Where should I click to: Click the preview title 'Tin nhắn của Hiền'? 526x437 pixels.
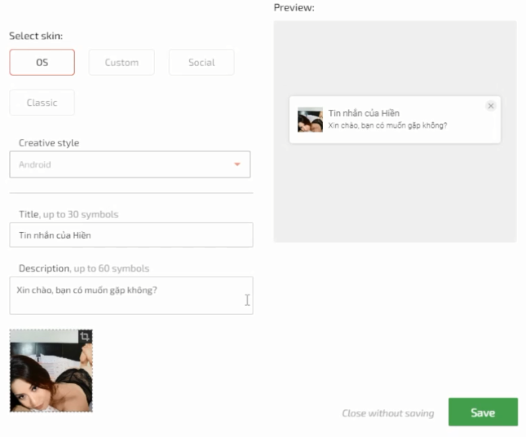pos(364,113)
